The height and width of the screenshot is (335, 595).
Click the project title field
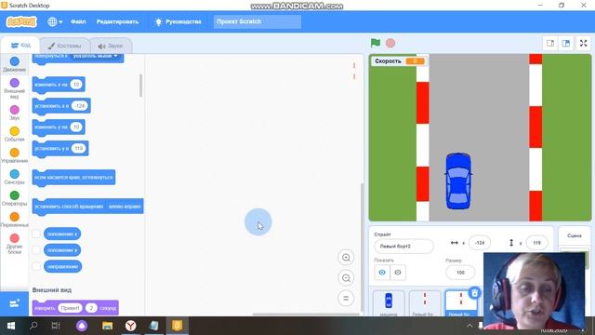click(258, 21)
